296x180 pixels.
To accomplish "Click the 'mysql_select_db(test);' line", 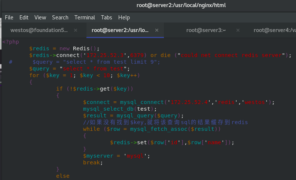I will coord(120,109).
